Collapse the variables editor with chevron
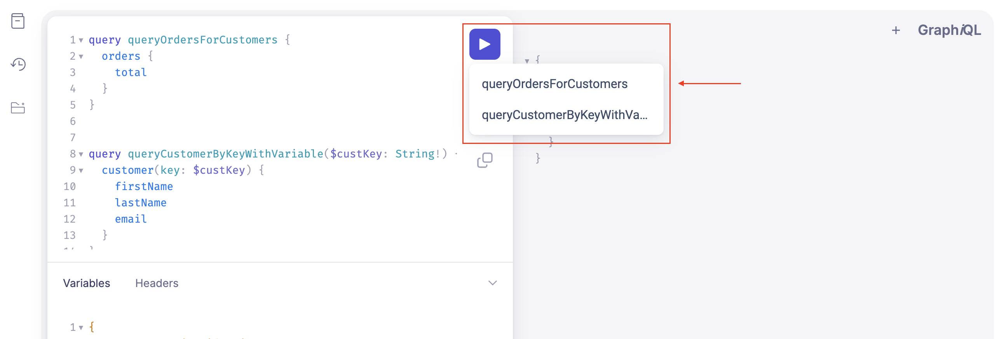 click(492, 283)
